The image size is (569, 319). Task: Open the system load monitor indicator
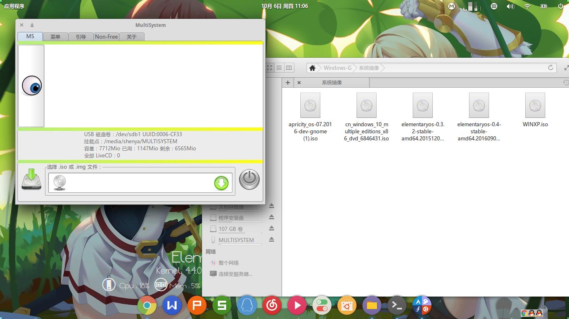click(472, 6)
